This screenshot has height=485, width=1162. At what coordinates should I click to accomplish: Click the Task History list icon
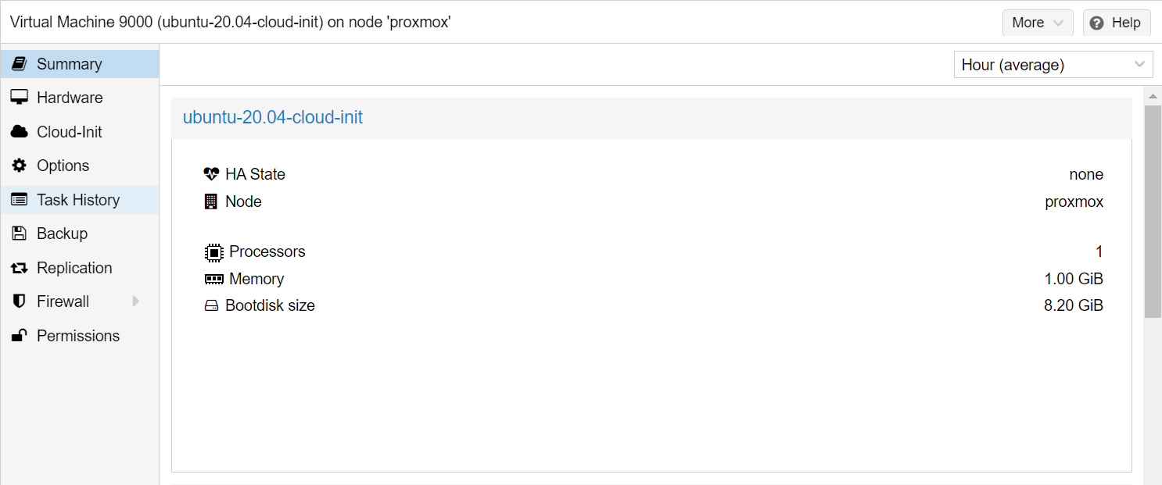pyautogui.click(x=20, y=200)
